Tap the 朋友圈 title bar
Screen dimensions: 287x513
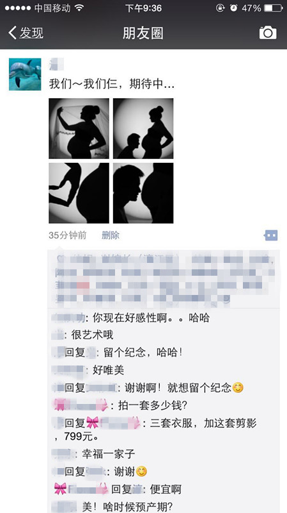(143, 33)
